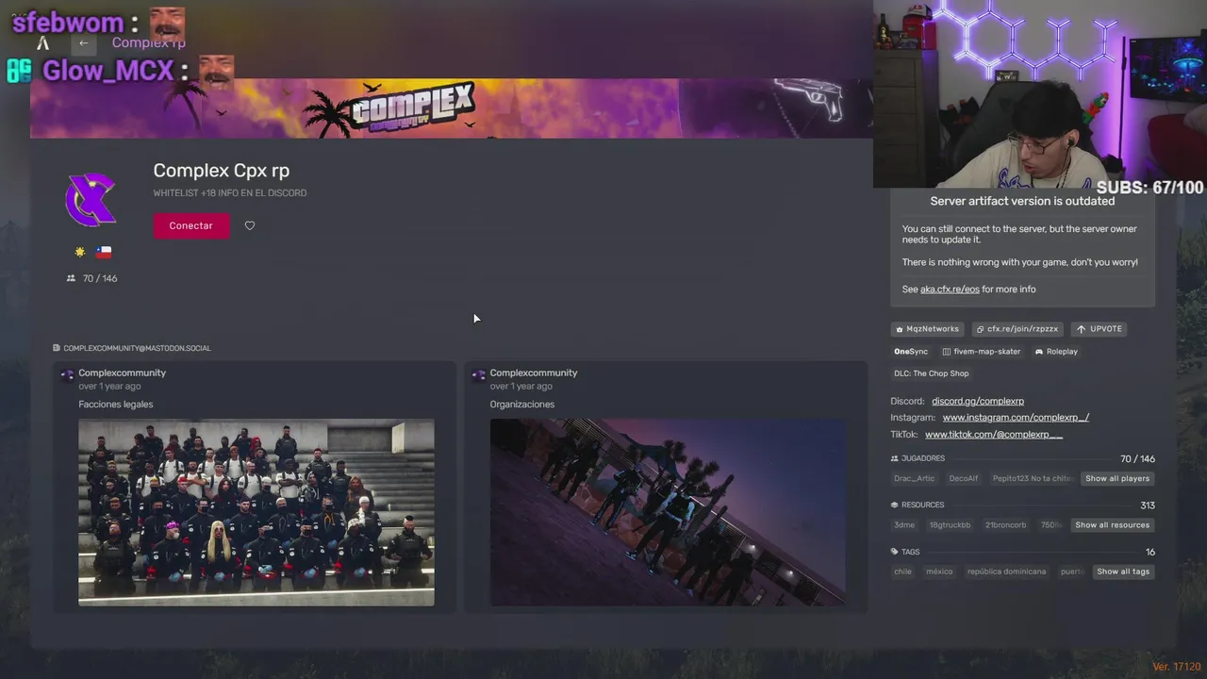Viewport: 1207px width, 679px height.
Task: Click the WHITELIST +18 INFO EN EL DISCORD text
Action: tap(230, 193)
